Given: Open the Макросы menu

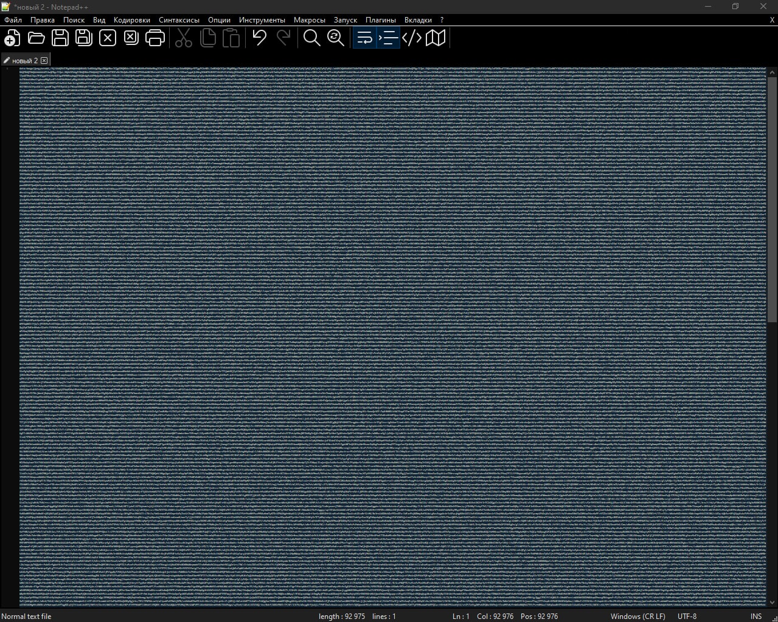Looking at the screenshot, I should click(310, 19).
